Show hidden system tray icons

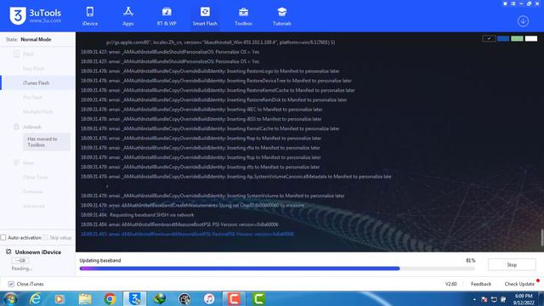(x=474, y=299)
